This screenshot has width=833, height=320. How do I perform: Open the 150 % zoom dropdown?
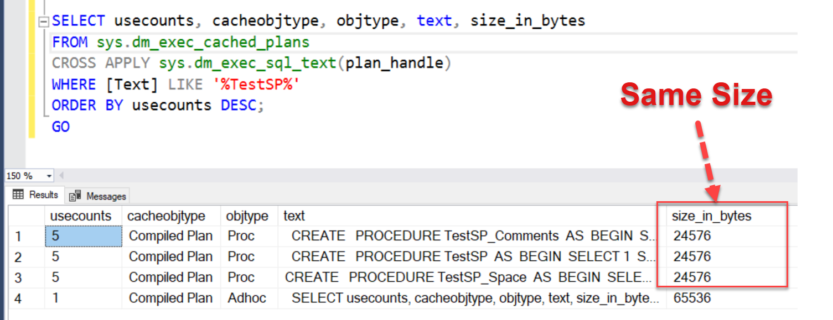(x=49, y=176)
